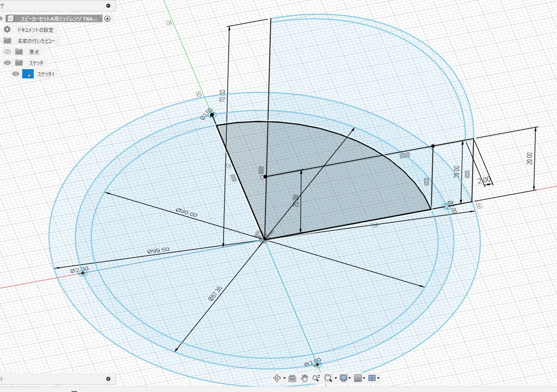Toggle visibility of the root component
The height and width of the screenshot is (392, 557).
tap(1, 19)
